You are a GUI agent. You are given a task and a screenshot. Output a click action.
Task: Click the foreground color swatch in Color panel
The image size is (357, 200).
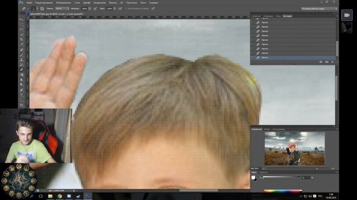tap(253, 178)
